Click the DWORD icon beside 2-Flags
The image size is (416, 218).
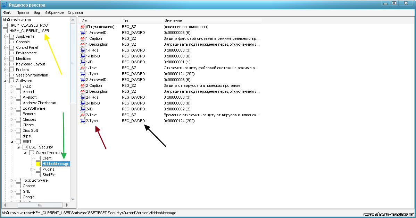(x=83, y=97)
